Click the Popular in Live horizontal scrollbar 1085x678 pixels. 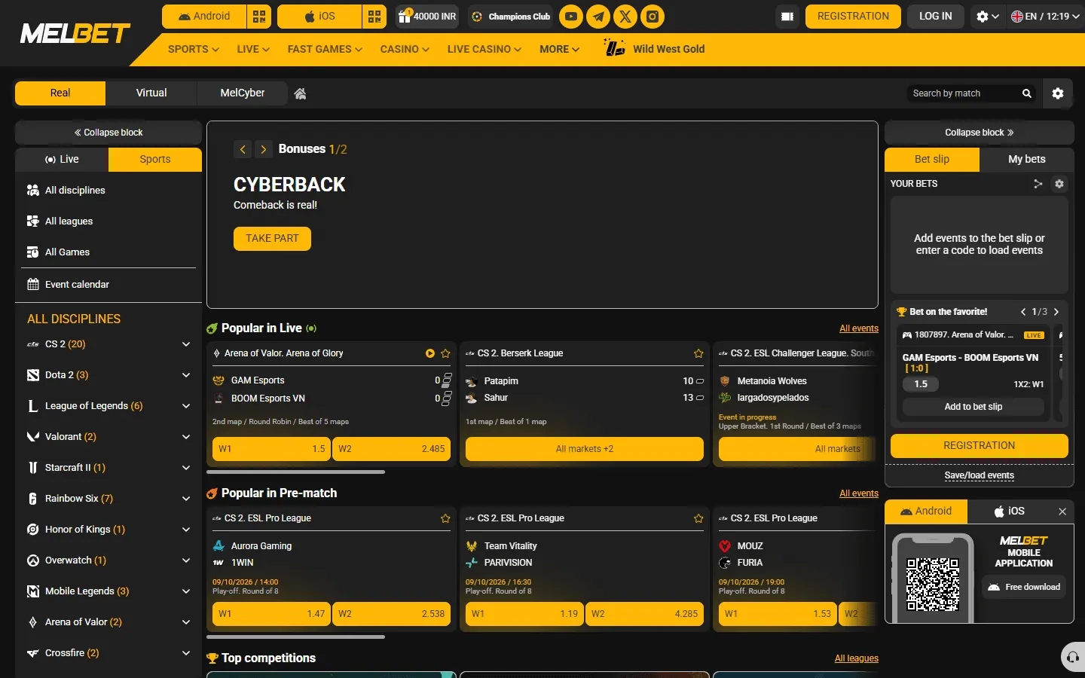(x=295, y=472)
